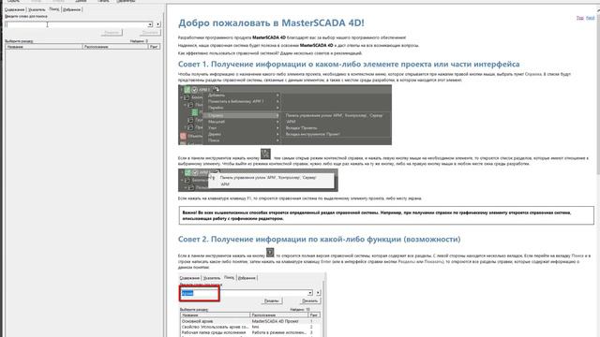Click the help system icon in Совет 2 text
This screenshot has height=337, width=600.
tap(270, 252)
